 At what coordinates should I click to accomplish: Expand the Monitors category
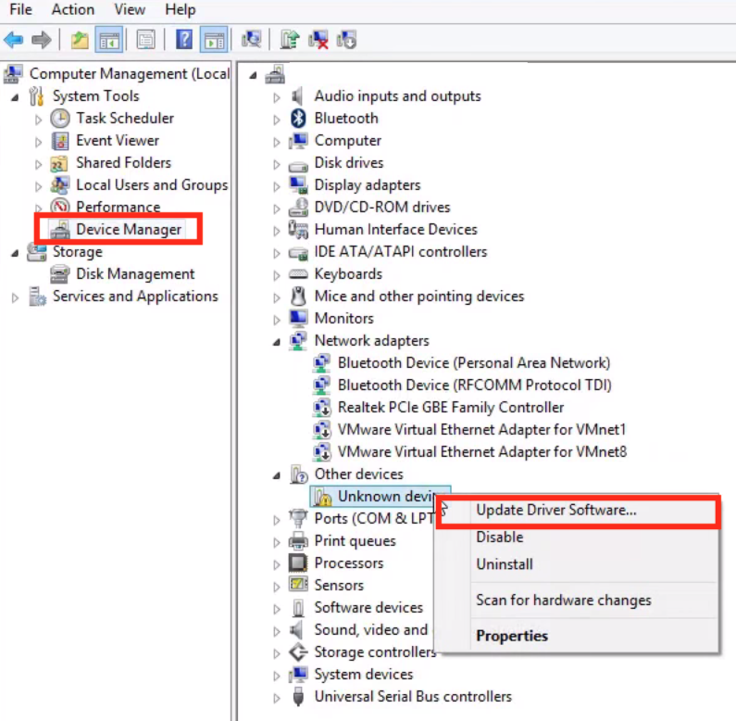click(277, 320)
